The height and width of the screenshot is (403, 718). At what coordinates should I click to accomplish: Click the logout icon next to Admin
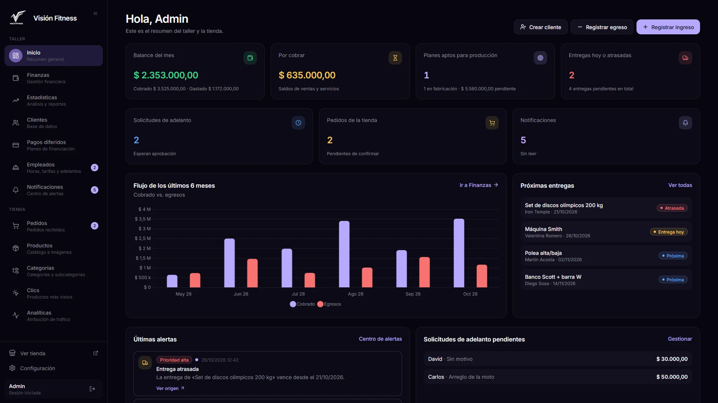coord(92,389)
